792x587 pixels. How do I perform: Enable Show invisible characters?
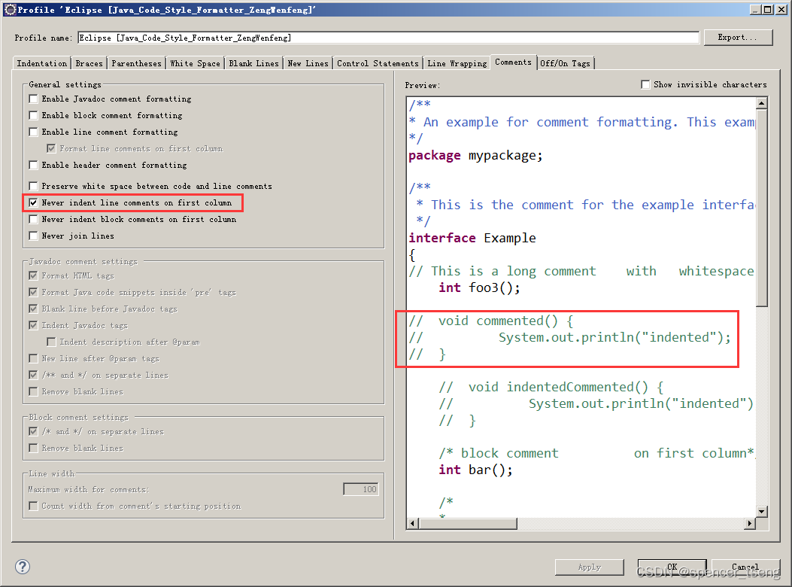point(645,84)
